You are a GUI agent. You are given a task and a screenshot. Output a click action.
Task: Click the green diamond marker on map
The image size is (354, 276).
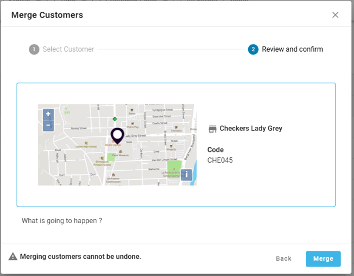point(115,119)
